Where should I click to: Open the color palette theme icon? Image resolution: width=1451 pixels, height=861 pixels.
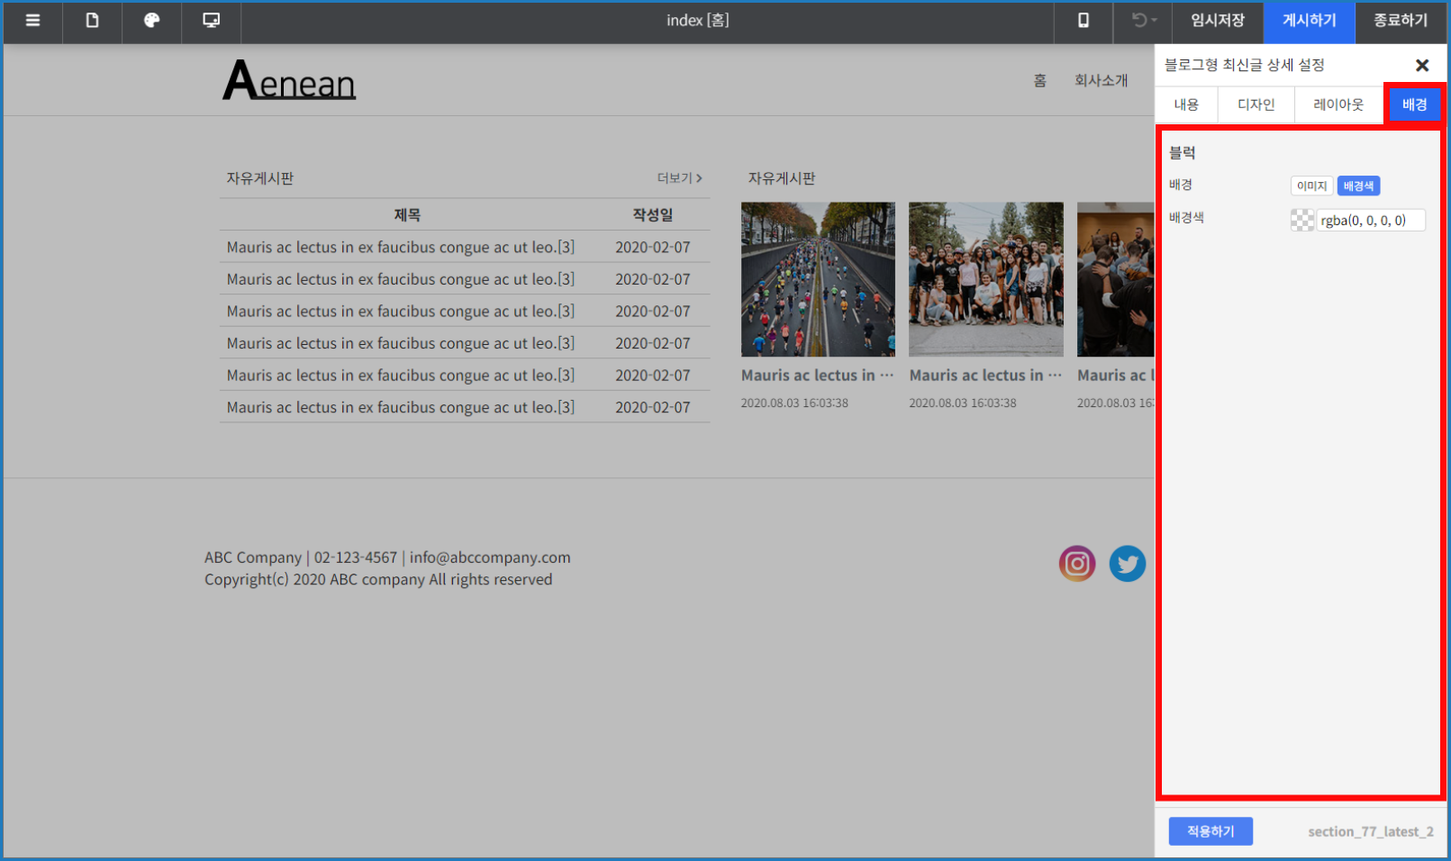point(151,21)
